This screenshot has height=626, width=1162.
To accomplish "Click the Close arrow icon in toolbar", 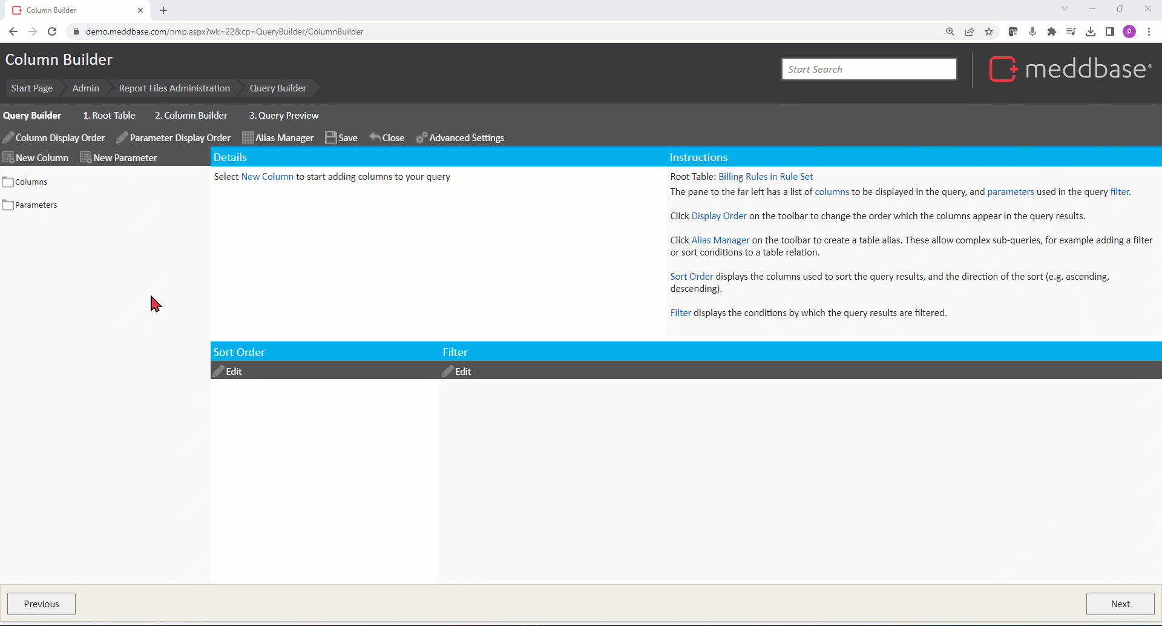I will pyautogui.click(x=375, y=137).
